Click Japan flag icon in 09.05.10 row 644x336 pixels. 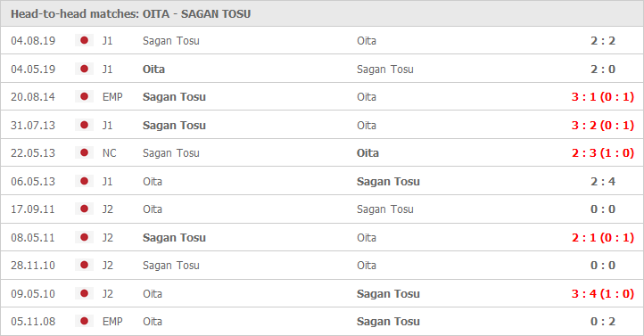click(84, 293)
